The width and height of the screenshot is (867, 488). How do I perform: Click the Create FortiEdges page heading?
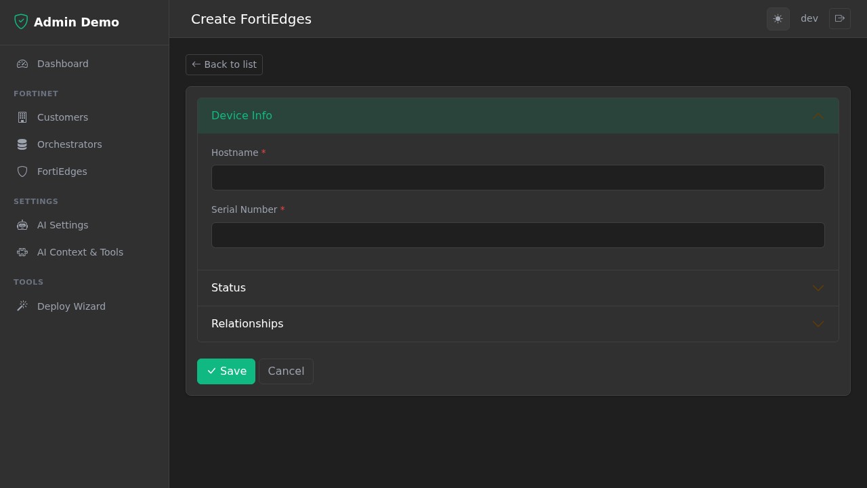pyautogui.click(x=251, y=19)
